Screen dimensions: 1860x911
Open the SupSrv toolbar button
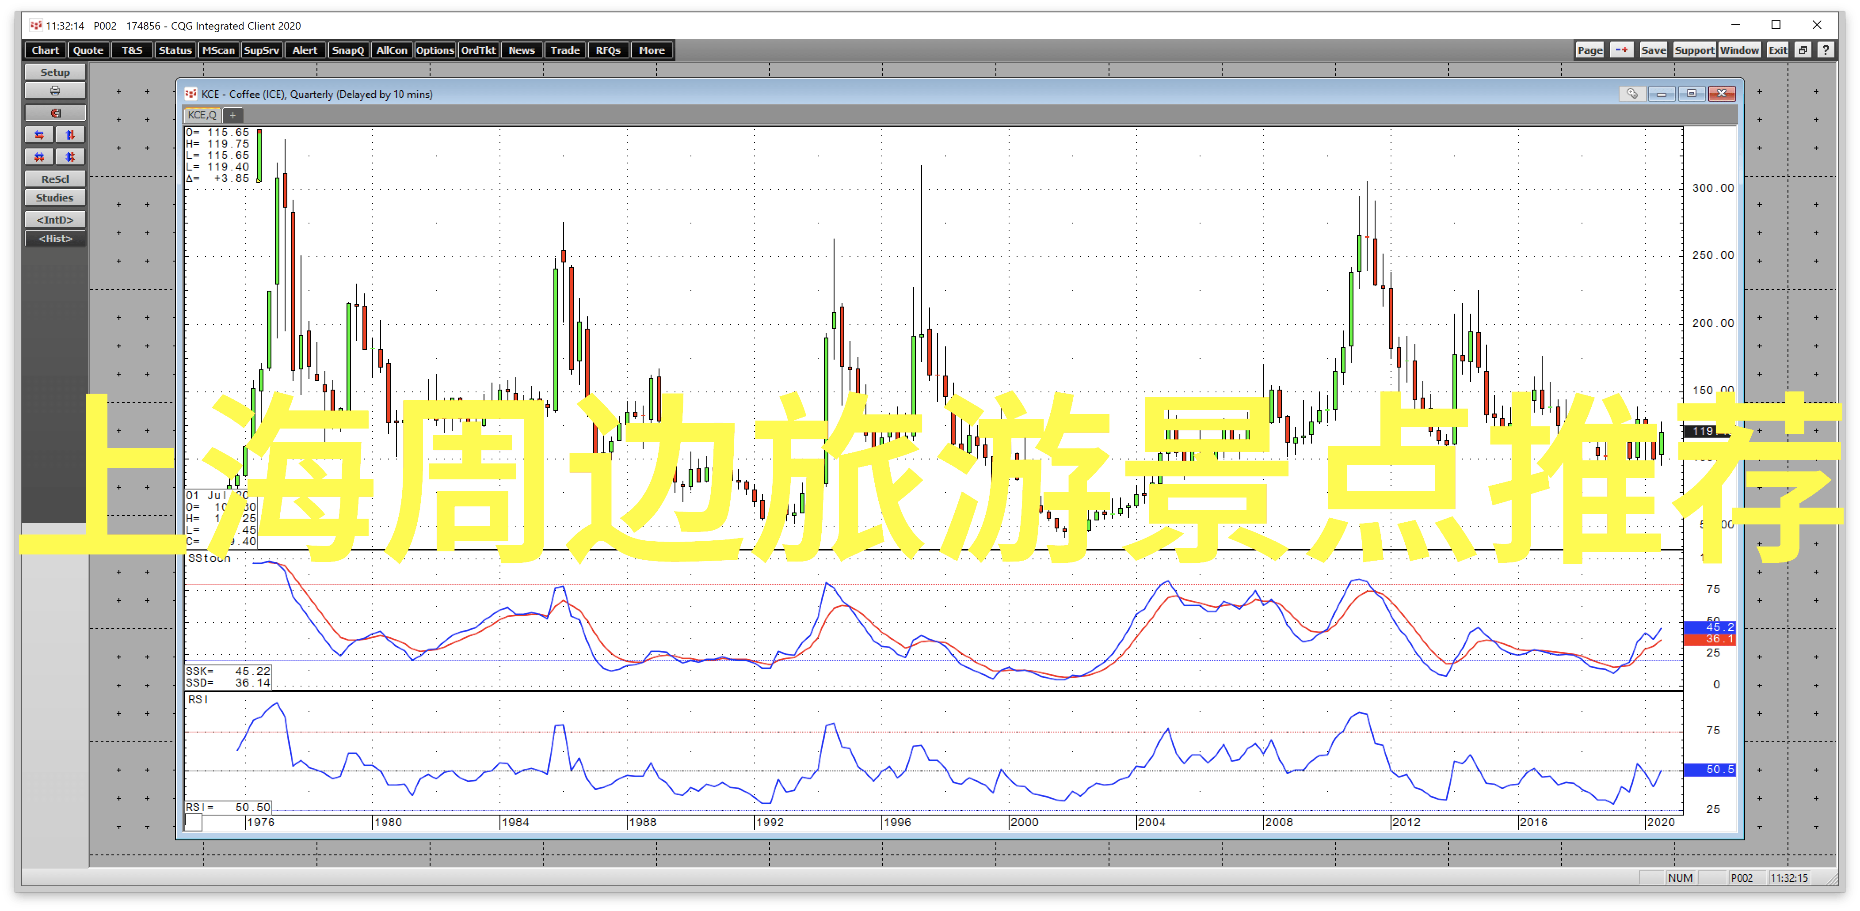[x=261, y=50]
